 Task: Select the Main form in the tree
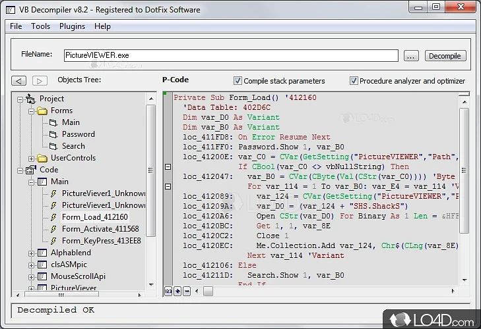71,122
